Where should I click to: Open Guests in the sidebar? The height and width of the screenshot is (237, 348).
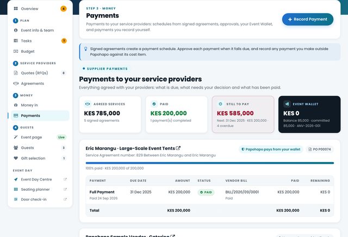(x=40, y=148)
